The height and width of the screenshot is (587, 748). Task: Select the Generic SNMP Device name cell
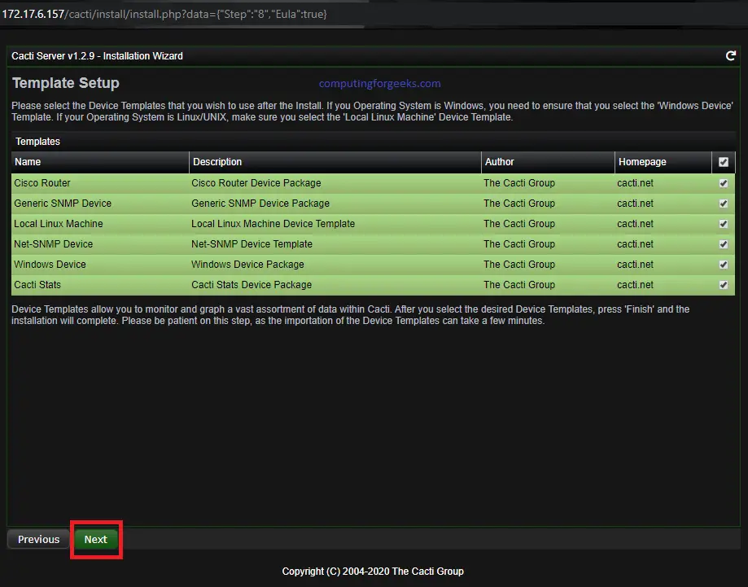(63, 204)
